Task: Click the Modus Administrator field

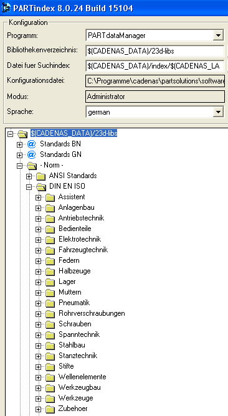Action: [x=155, y=97]
